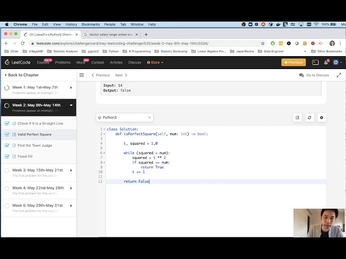Click the green extension icon

pyautogui.click(x=272, y=43)
